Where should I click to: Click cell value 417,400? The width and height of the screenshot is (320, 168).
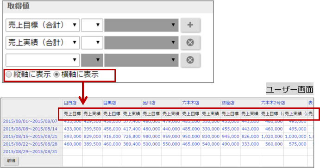point(132,129)
